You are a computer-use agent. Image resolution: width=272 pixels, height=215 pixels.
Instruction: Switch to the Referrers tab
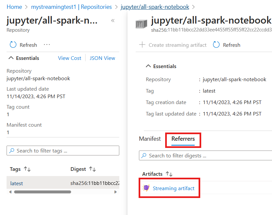tap(183, 139)
